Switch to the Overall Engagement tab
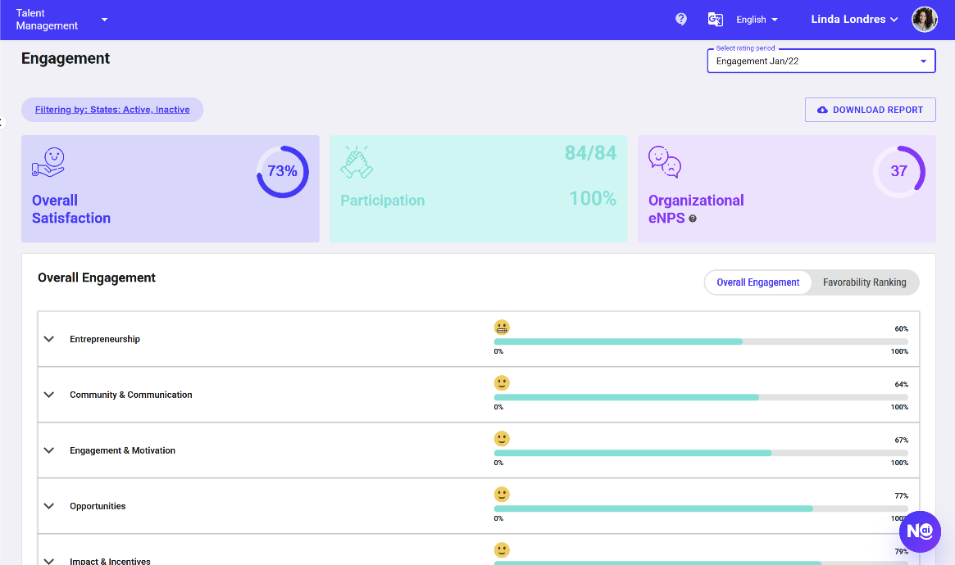Viewport: 955px width, 565px height. coord(757,282)
